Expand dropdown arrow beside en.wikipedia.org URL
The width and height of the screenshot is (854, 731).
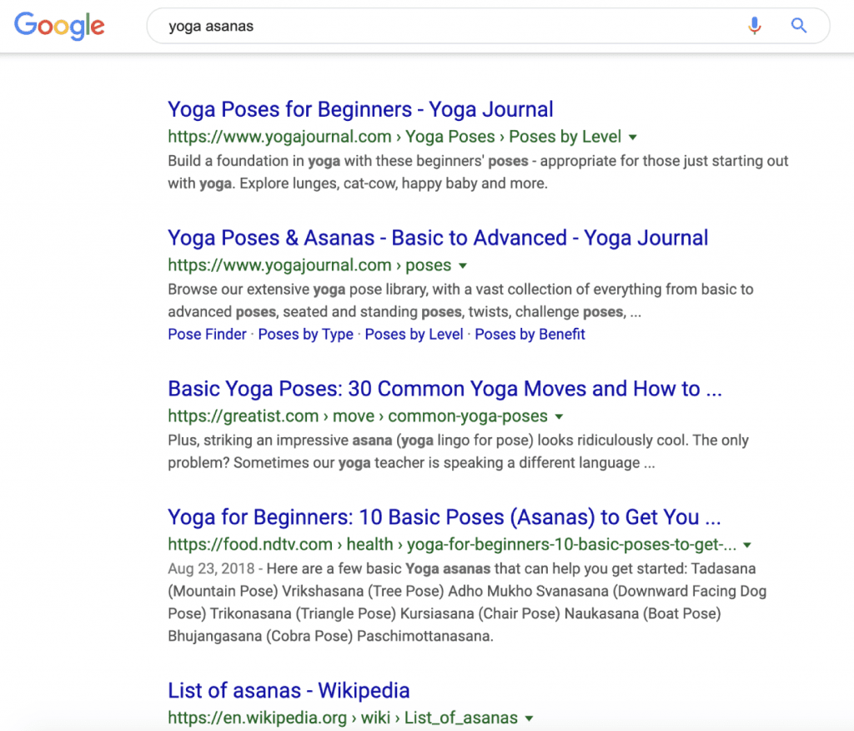pyautogui.click(x=529, y=718)
